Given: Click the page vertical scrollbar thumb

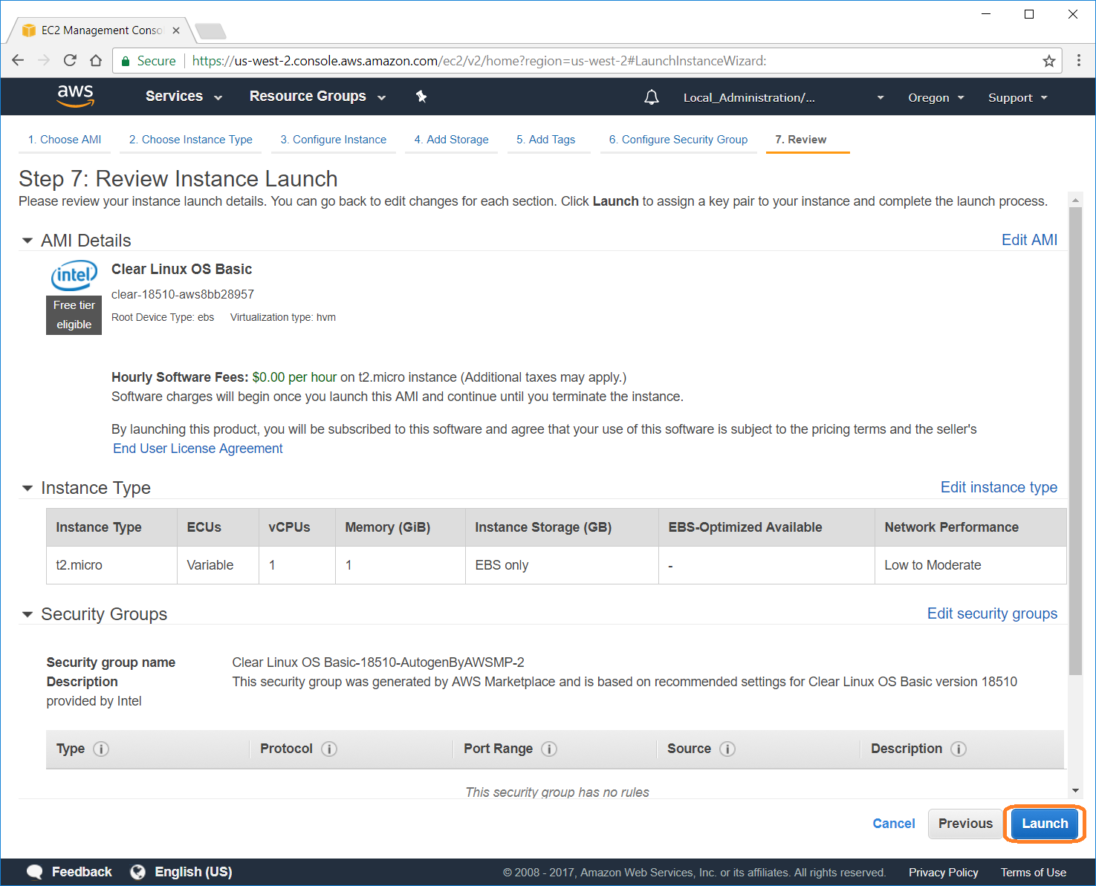Looking at the screenshot, I should (1075, 440).
